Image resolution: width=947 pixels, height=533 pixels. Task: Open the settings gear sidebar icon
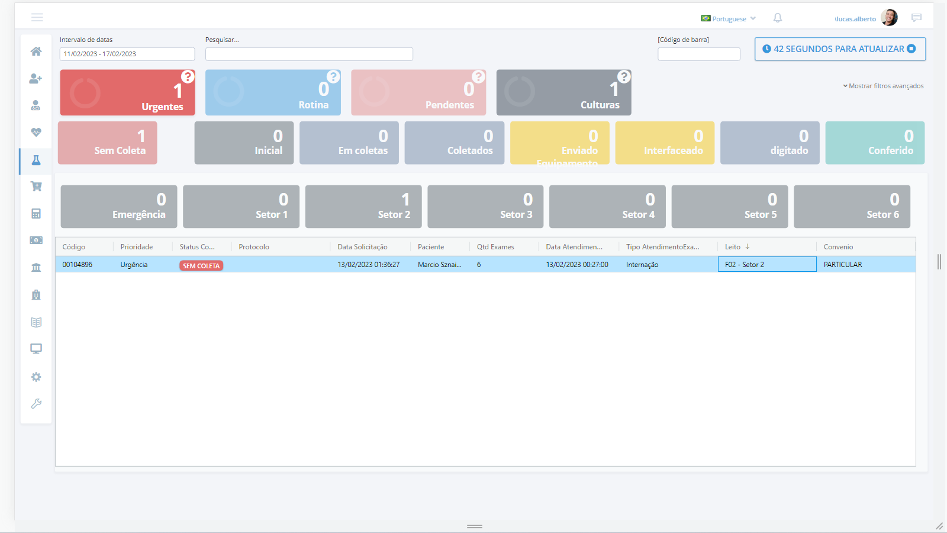(36, 377)
